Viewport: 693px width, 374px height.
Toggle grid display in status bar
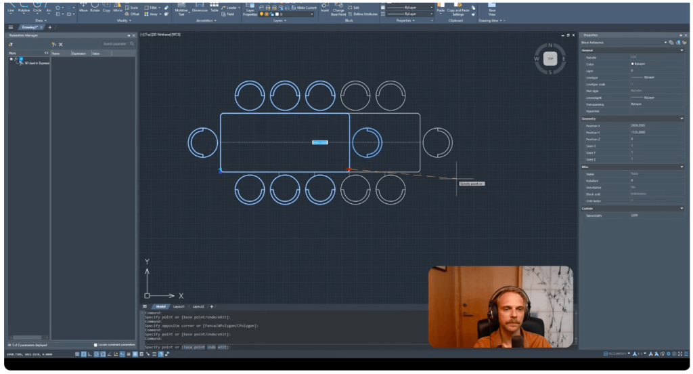(x=77, y=354)
